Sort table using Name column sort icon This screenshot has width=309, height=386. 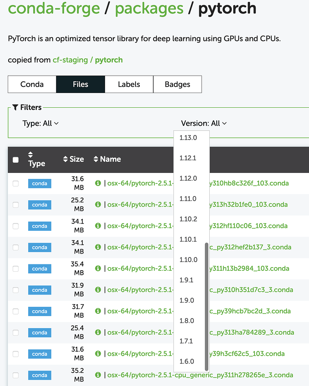[96, 159]
